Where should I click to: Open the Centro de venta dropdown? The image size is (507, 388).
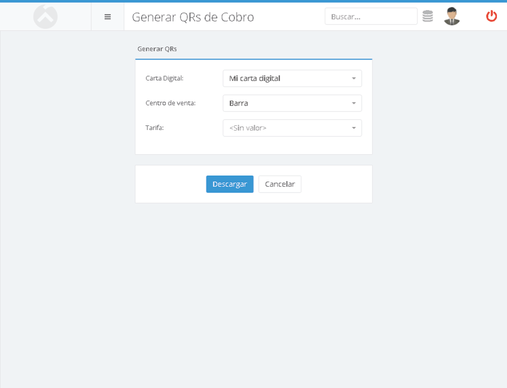click(292, 103)
